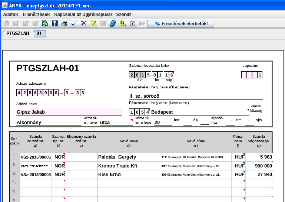The width and height of the screenshot is (285, 202).
Task: Click 'Frissítések elérhetők!' updates button
Action: [180, 24]
